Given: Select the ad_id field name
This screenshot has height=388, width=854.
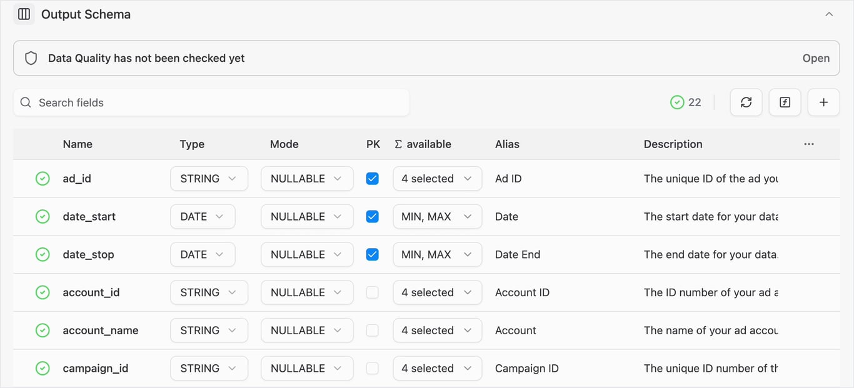Looking at the screenshot, I should tap(77, 179).
